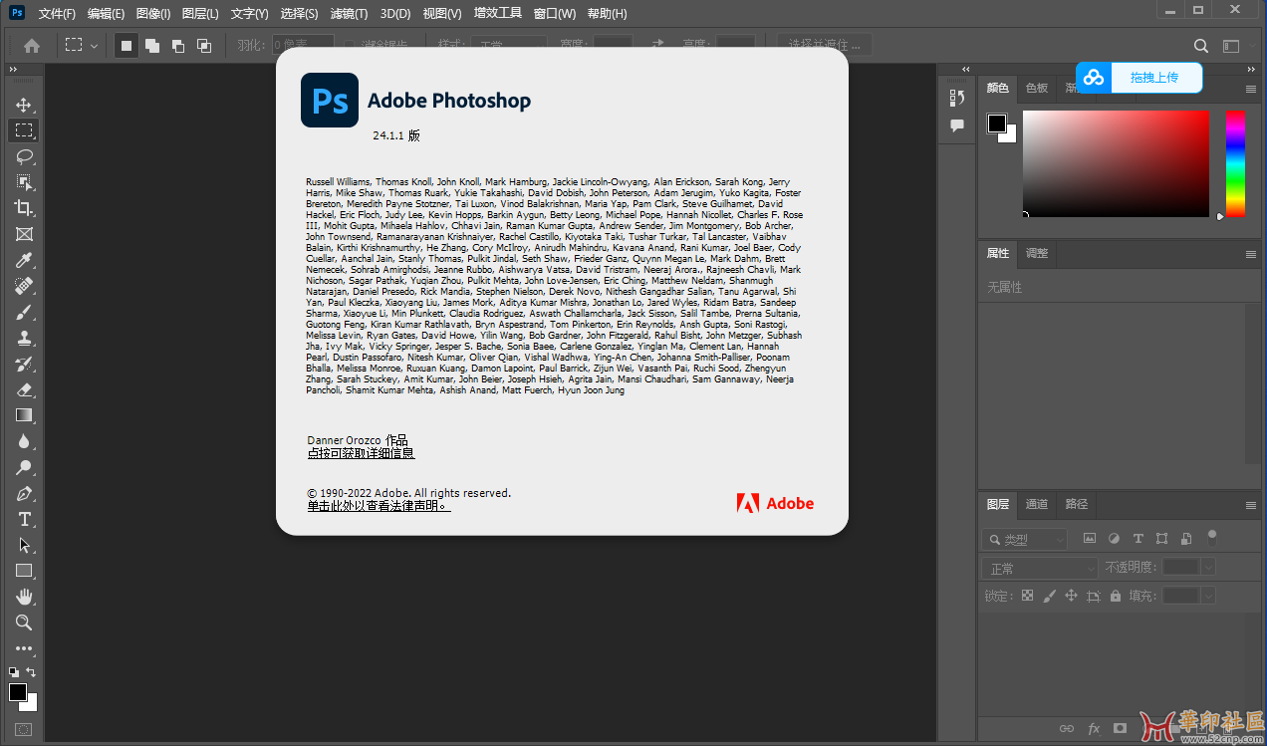The width and height of the screenshot is (1267, 746).
Task: Select the Pen tool
Action: point(23,493)
